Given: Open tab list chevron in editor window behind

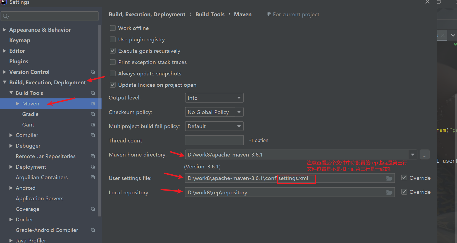Looking at the screenshot, I should pos(453,35).
